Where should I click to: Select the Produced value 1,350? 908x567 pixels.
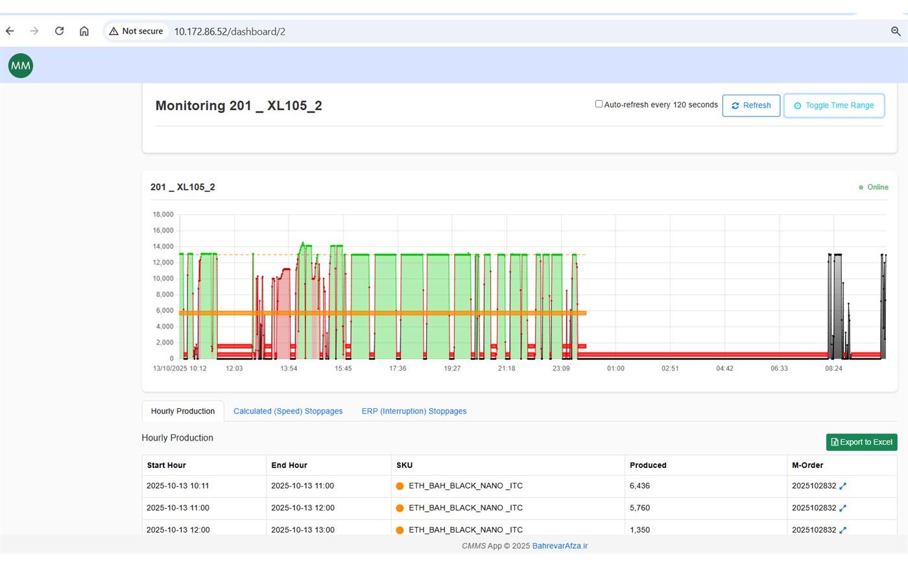click(639, 530)
